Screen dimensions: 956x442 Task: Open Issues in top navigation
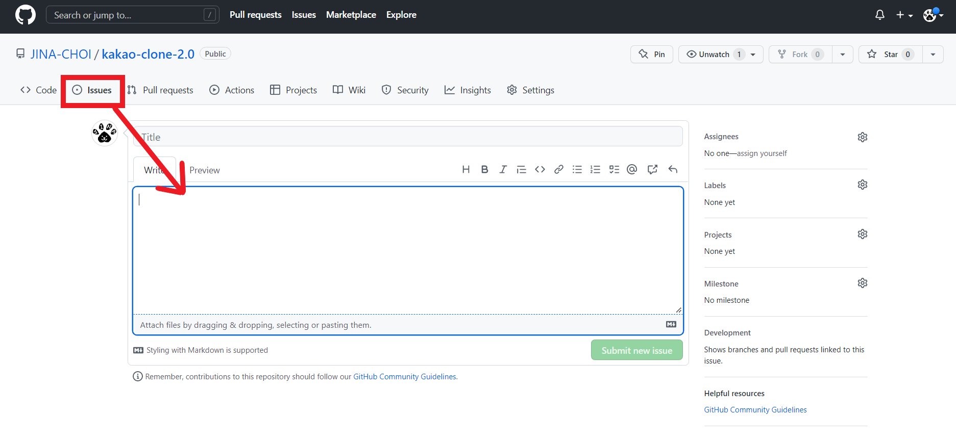[x=304, y=15]
